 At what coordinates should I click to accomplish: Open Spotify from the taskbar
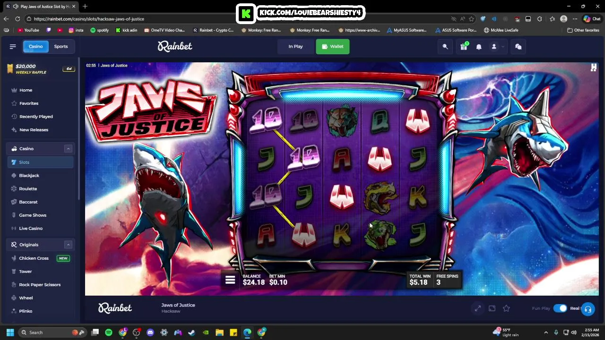(x=109, y=332)
